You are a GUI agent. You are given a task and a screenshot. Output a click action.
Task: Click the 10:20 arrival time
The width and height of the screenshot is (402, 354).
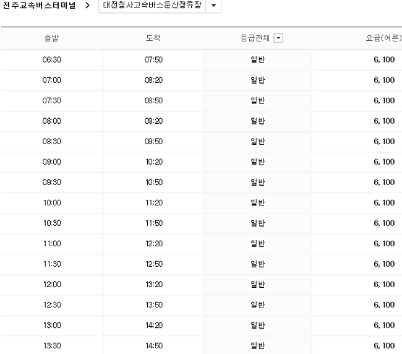click(154, 162)
